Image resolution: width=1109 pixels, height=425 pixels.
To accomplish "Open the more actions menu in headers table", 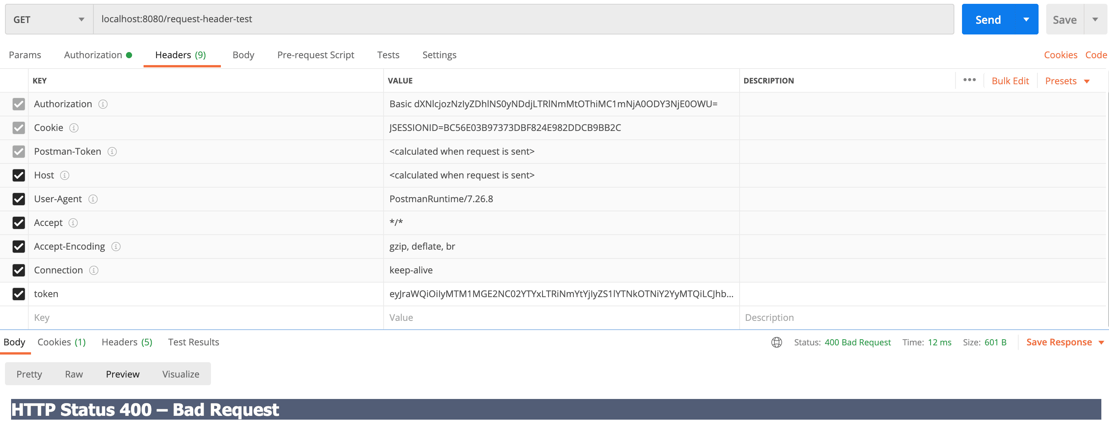I will pyautogui.click(x=970, y=80).
